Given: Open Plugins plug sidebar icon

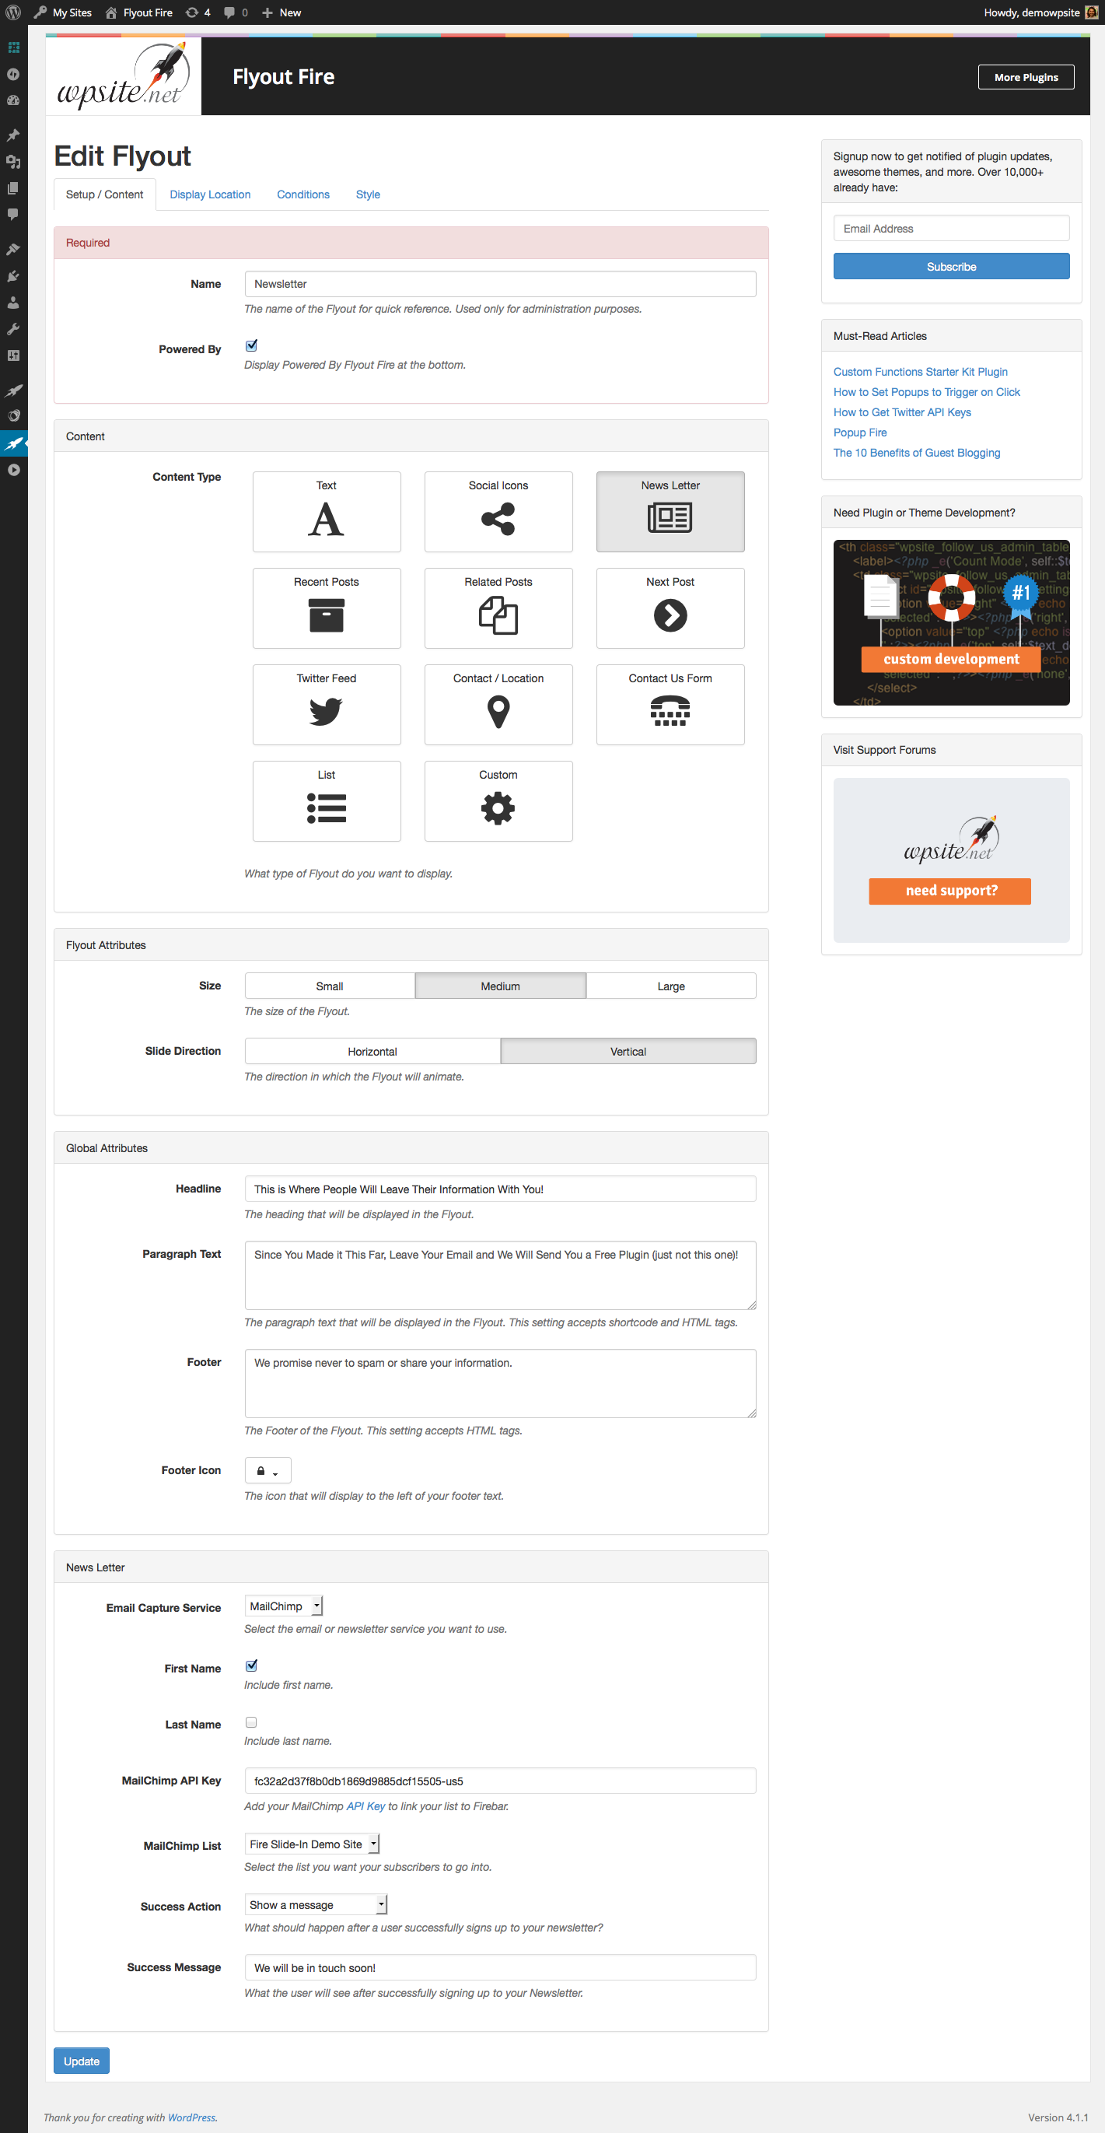Looking at the screenshot, I should 13,275.
